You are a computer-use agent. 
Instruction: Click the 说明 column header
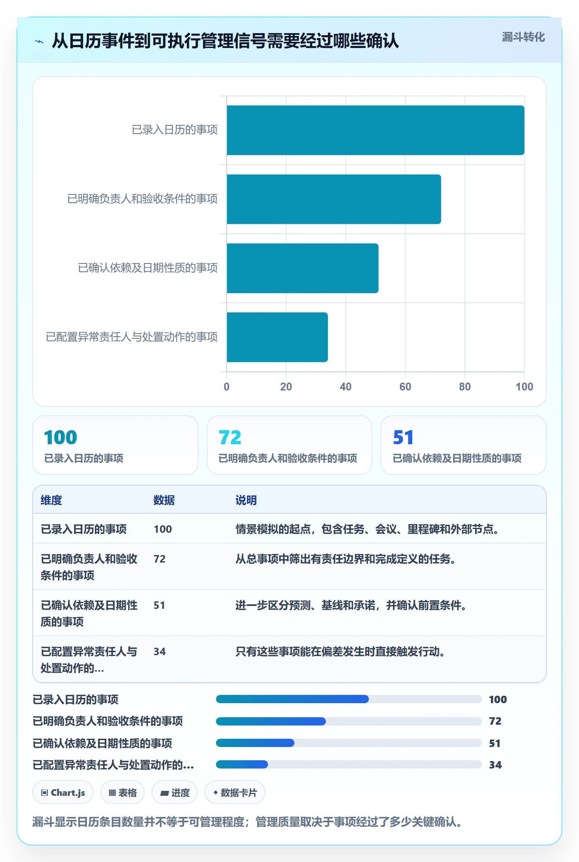coord(246,500)
